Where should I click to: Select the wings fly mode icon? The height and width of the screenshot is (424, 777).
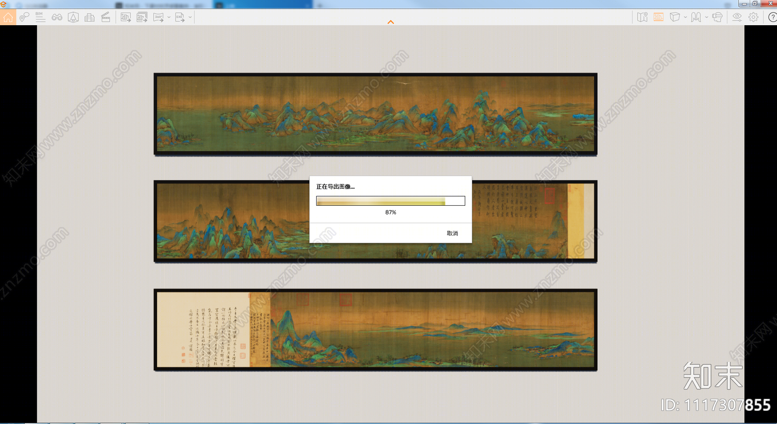[x=696, y=17]
